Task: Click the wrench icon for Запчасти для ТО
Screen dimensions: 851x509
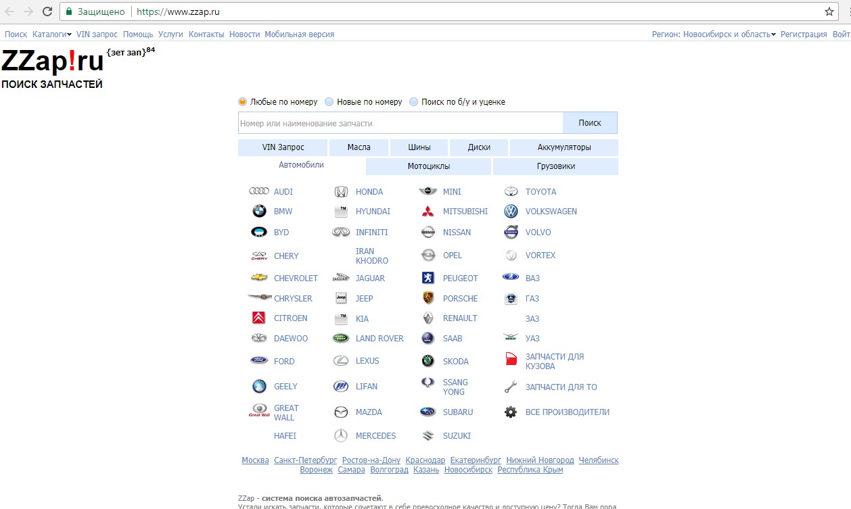Action: point(511,387)
